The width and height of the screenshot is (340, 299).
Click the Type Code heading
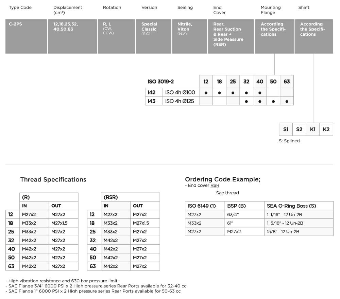20,7
